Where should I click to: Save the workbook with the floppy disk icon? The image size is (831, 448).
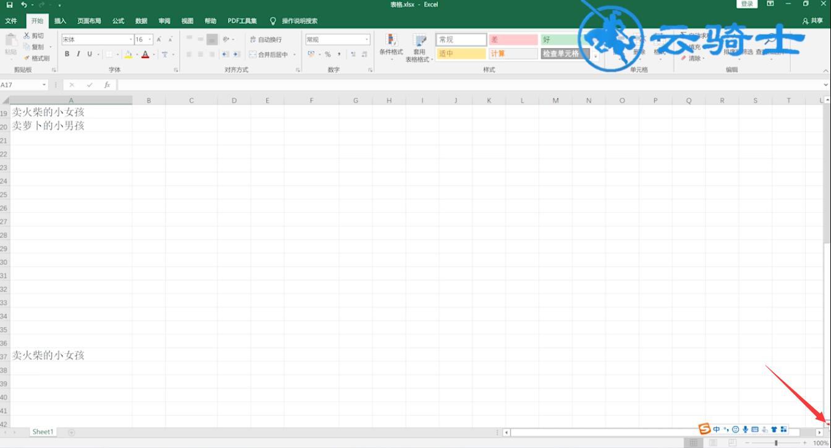[x=9, y=5]
